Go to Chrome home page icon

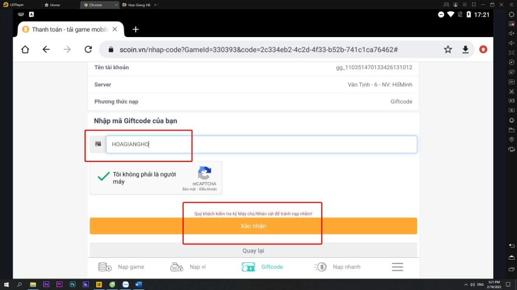(25, 50)
